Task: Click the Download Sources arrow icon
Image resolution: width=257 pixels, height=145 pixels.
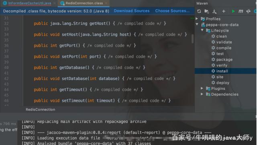Action: [214, 11]
